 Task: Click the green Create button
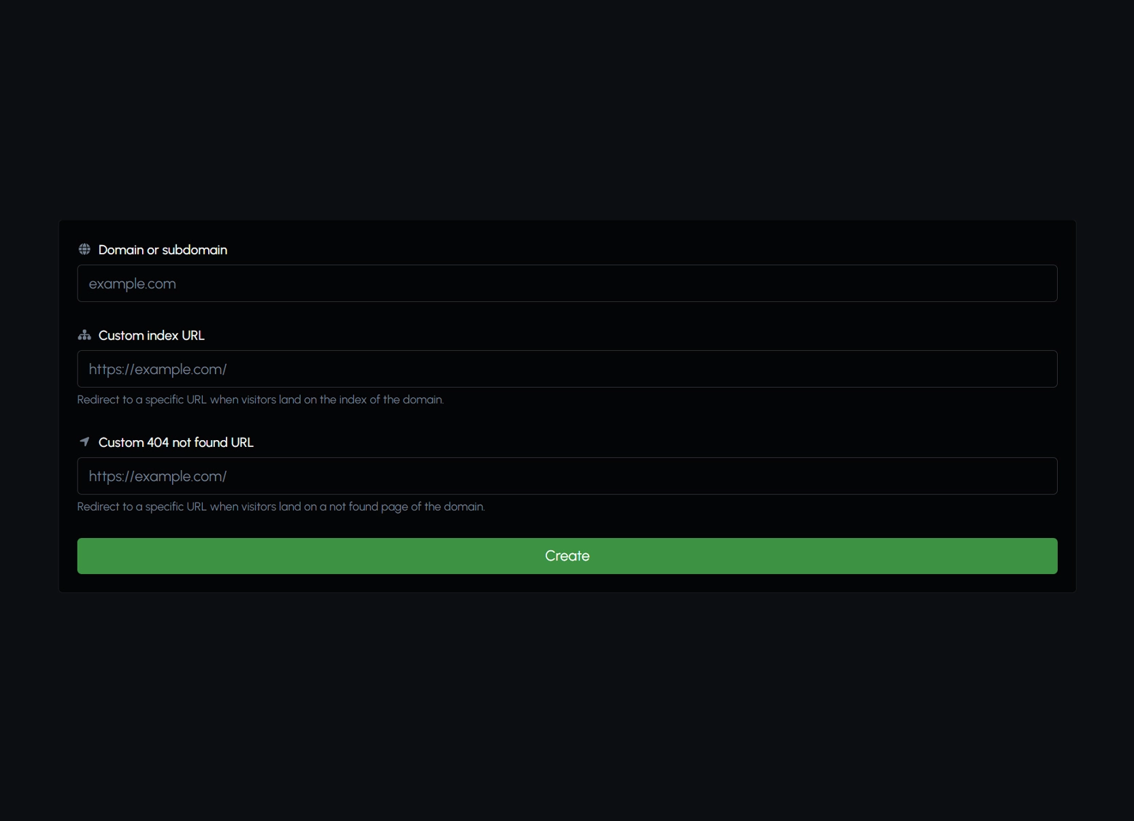click(x=567, y=556)
